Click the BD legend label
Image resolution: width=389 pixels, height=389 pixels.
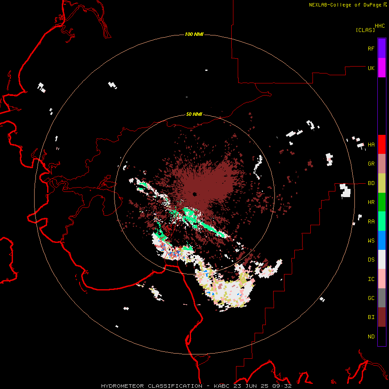click(x=371, y=183)
